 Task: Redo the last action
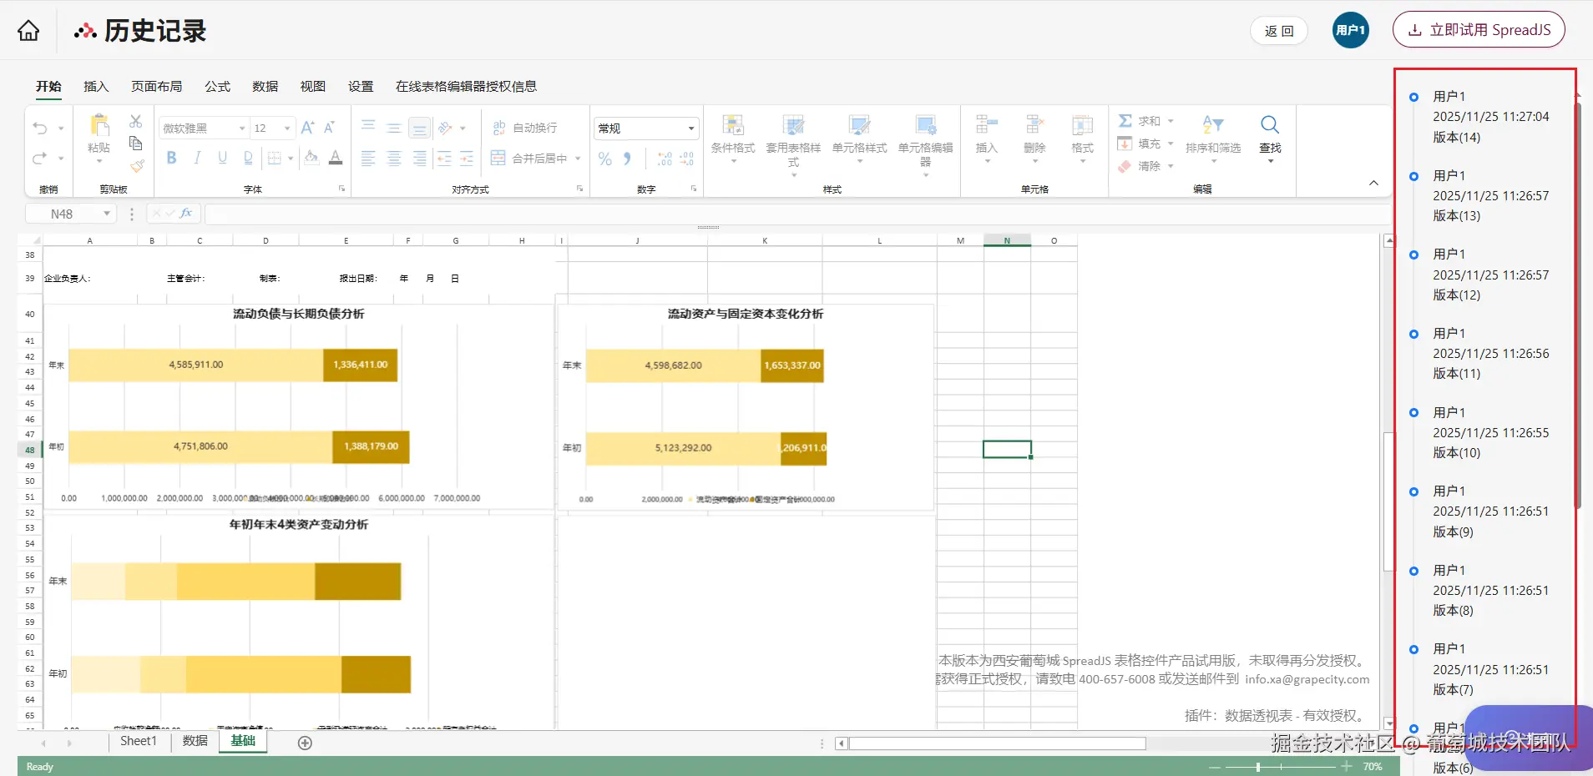click(x=40, y=158)
